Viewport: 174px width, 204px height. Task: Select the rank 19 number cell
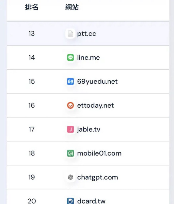[31, 177]
